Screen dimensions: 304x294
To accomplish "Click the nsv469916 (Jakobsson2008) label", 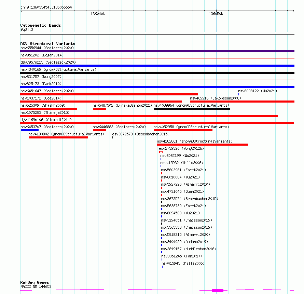I will pyautogui.click(x=216, y=98).
